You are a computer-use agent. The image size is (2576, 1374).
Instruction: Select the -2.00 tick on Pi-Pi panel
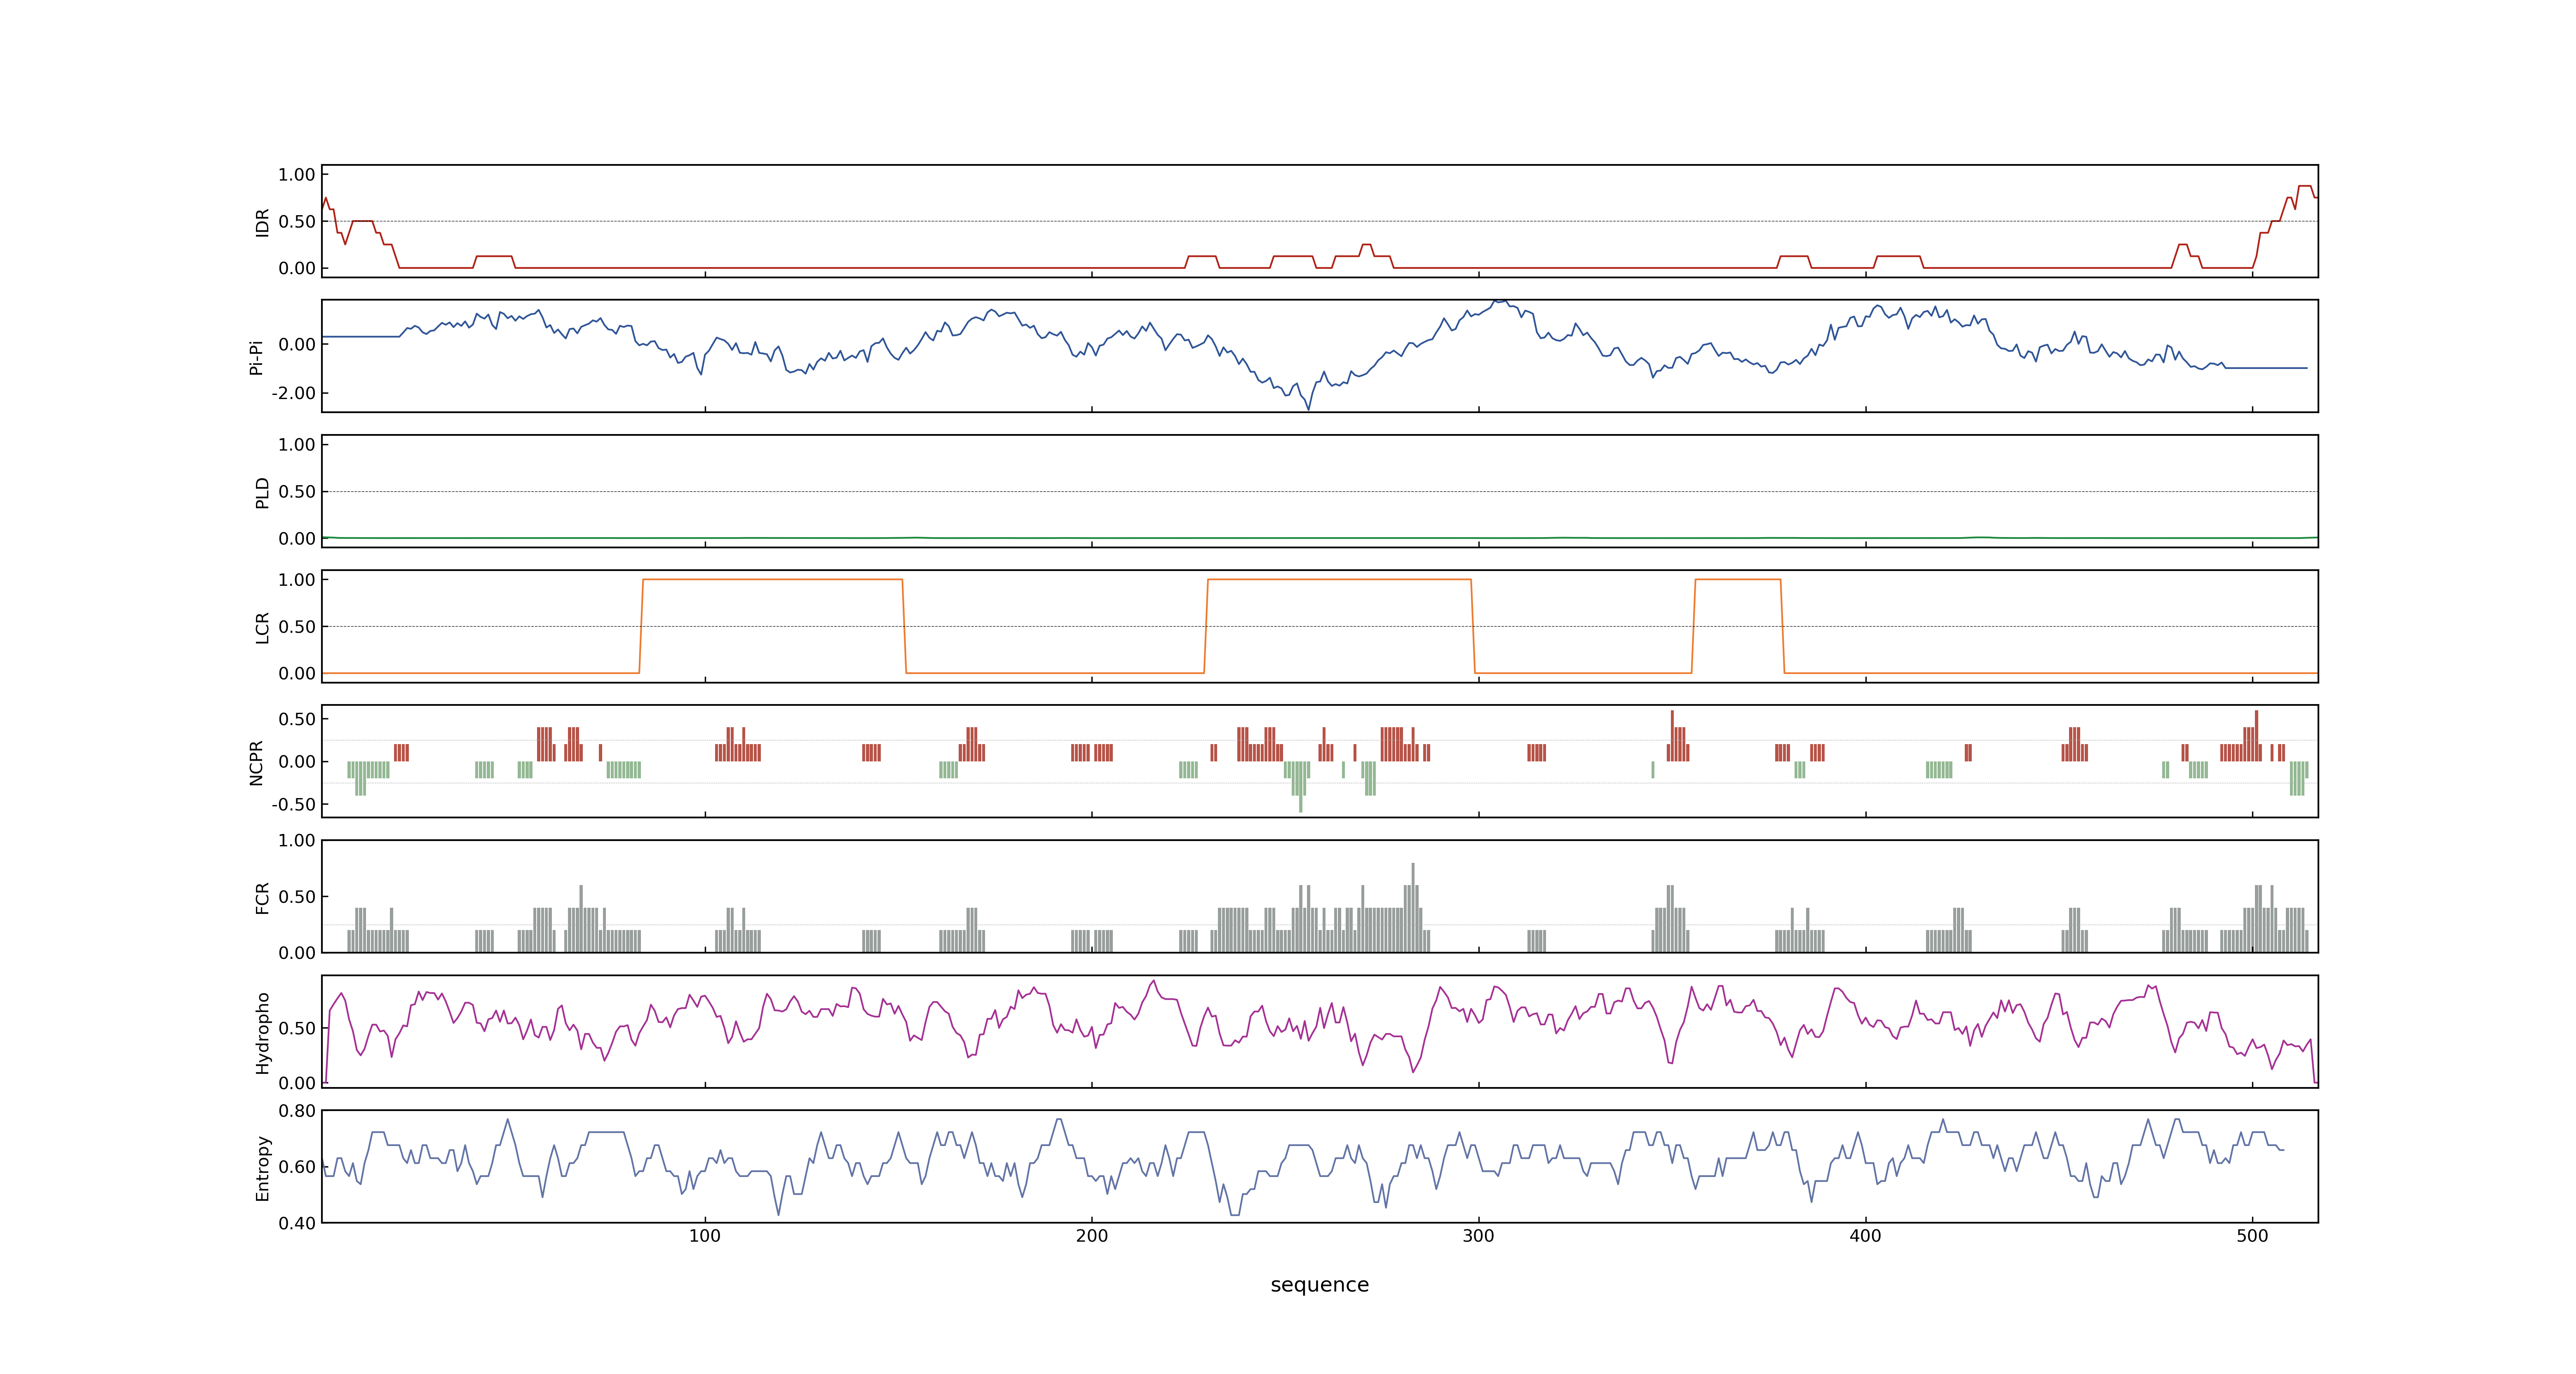[x=293, y=393]
